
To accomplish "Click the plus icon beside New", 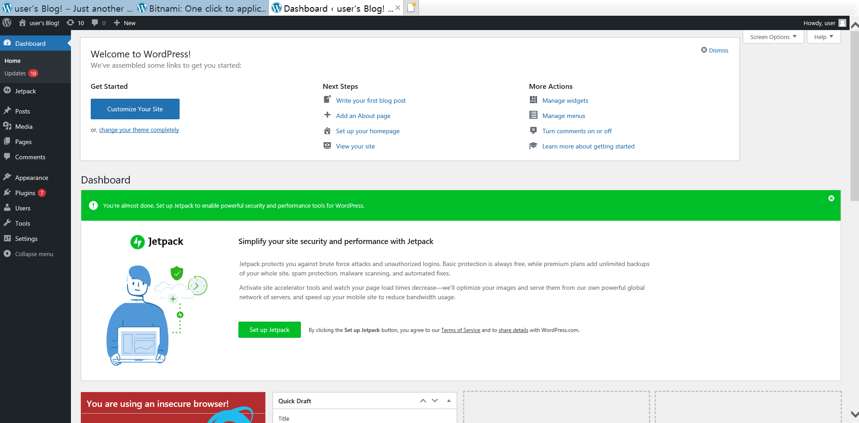I will (117, 23).
